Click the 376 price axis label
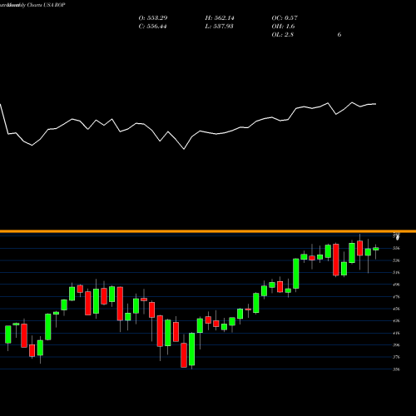The width and height of the screenshot is (416, 416). click(x=397, y=357)
